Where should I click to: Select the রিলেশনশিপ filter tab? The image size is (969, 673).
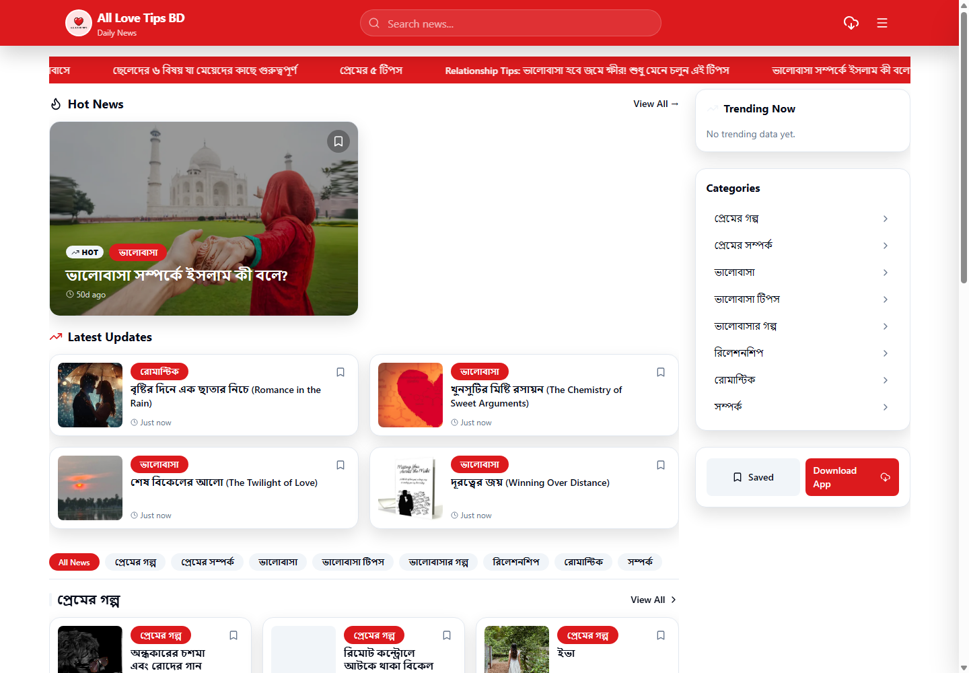click(516, 562)
